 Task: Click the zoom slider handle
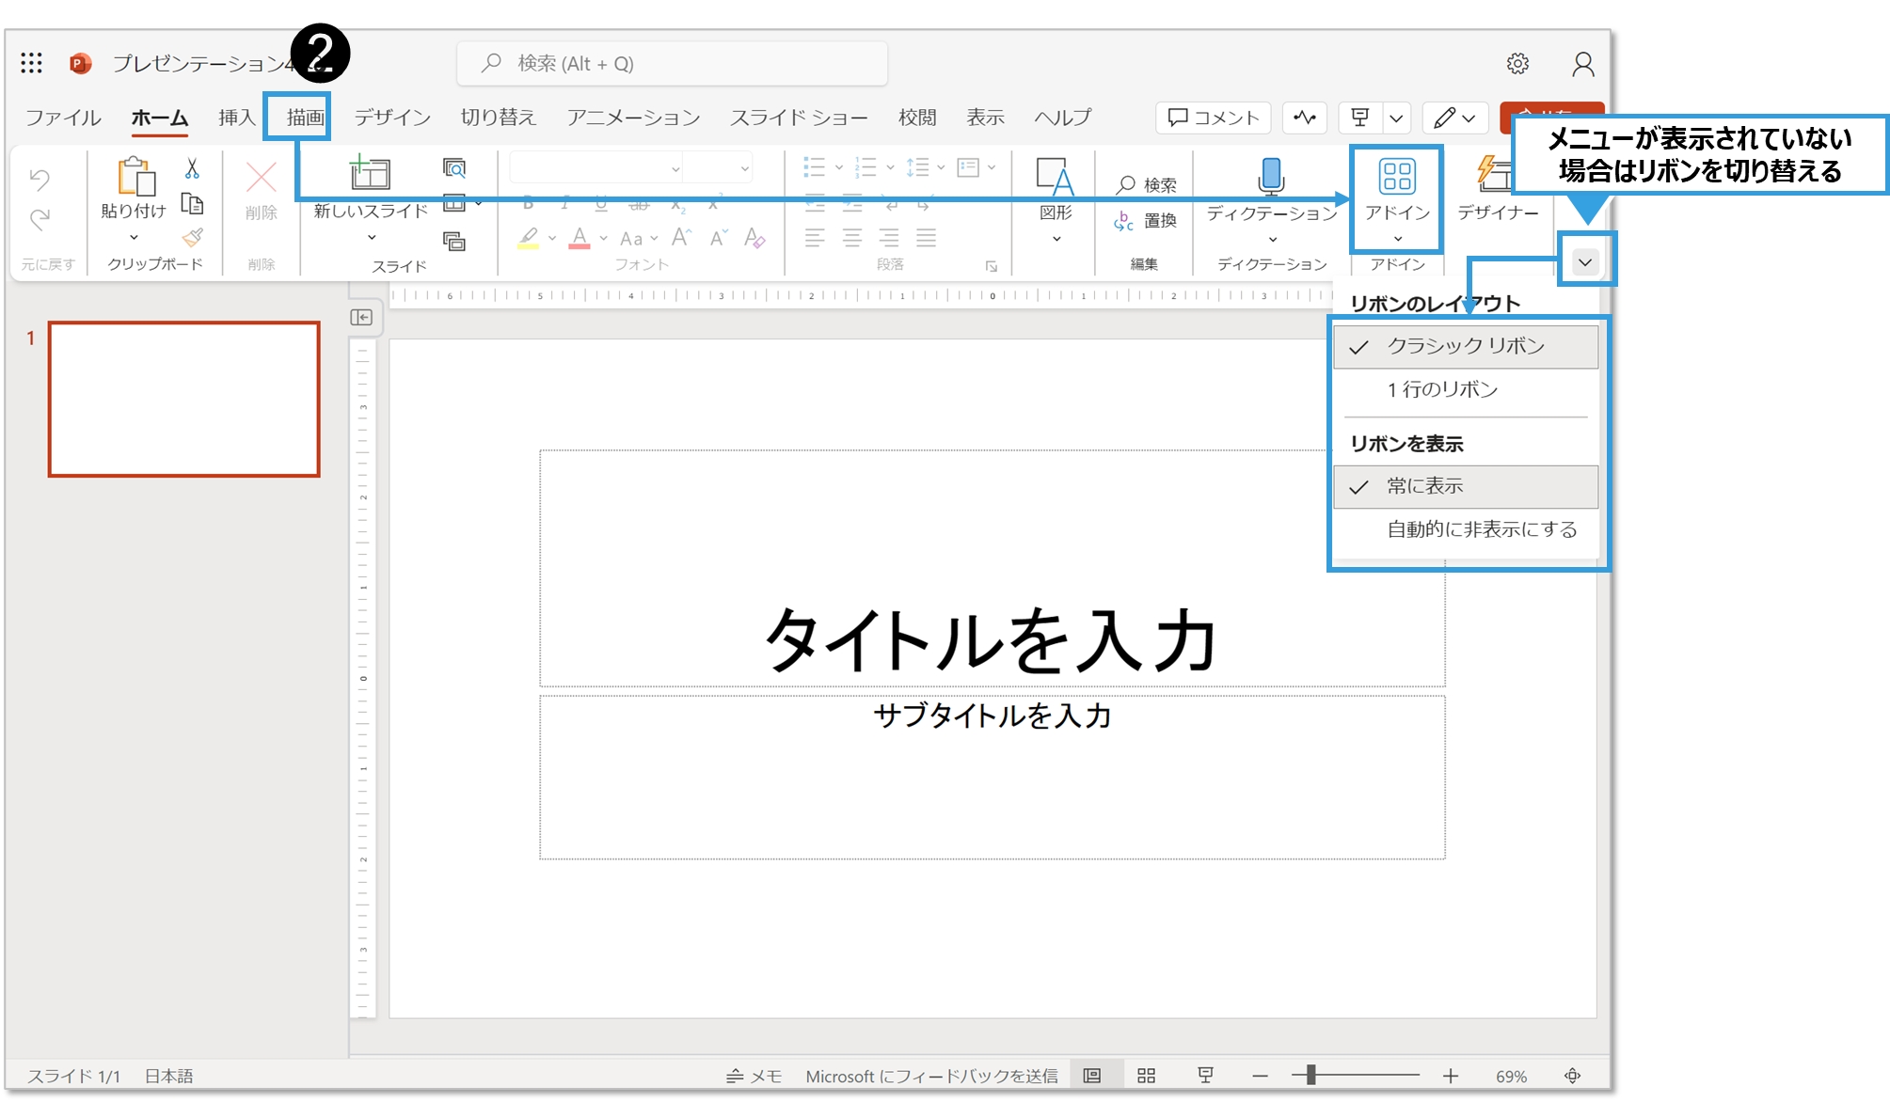click(x=1310, y=1075)
